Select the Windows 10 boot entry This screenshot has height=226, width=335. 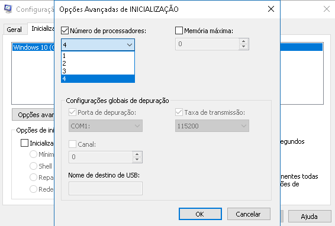click(33, 47)
